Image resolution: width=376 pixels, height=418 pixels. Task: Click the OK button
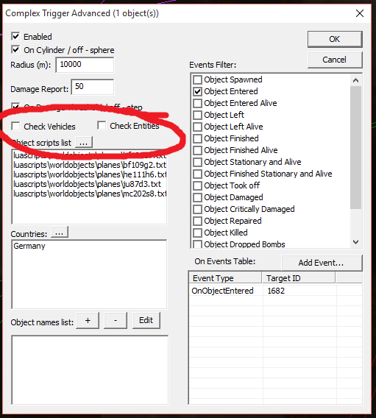tap(335, 39)
